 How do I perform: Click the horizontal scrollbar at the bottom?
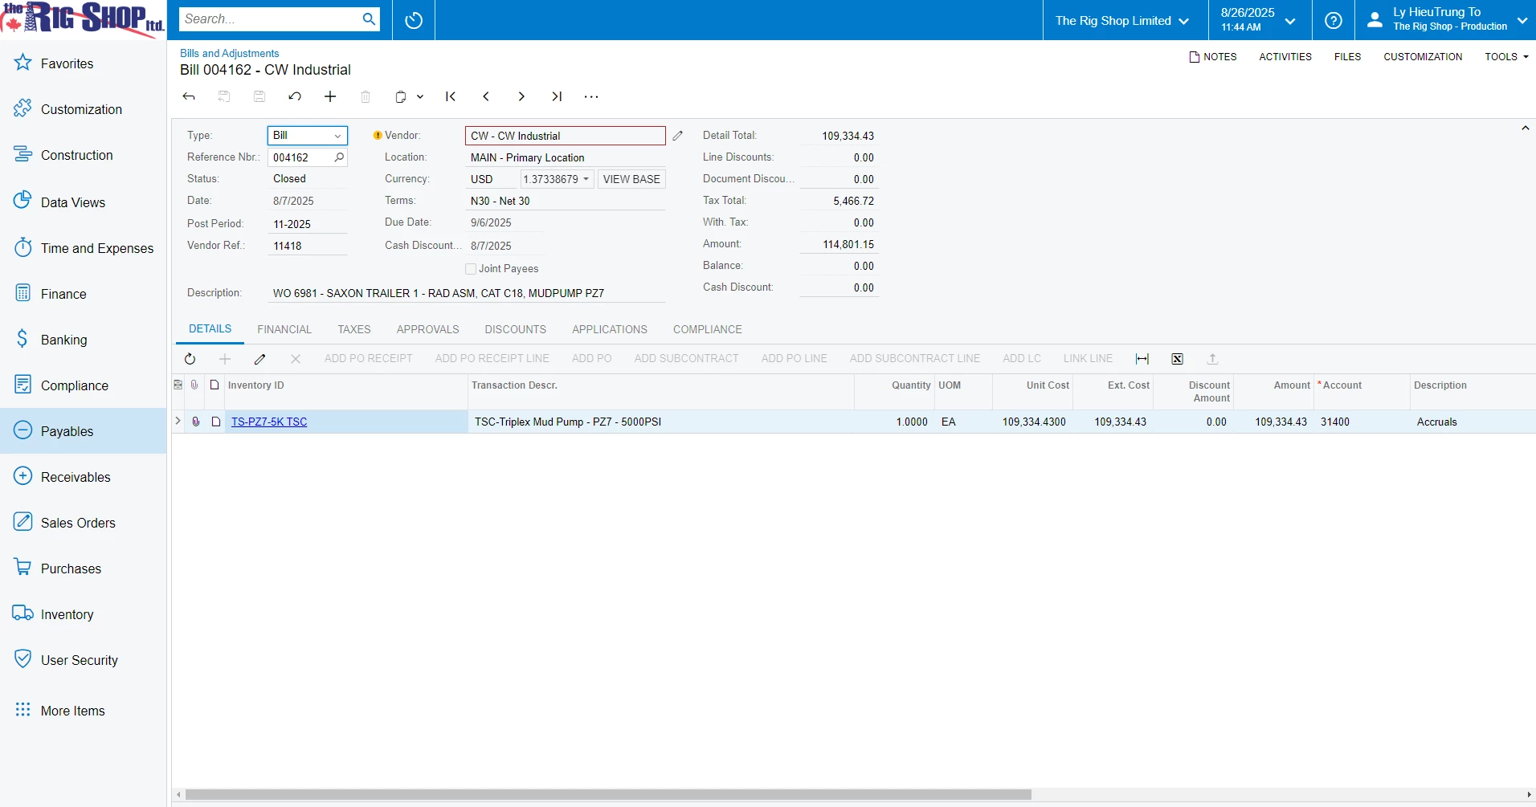608,795
